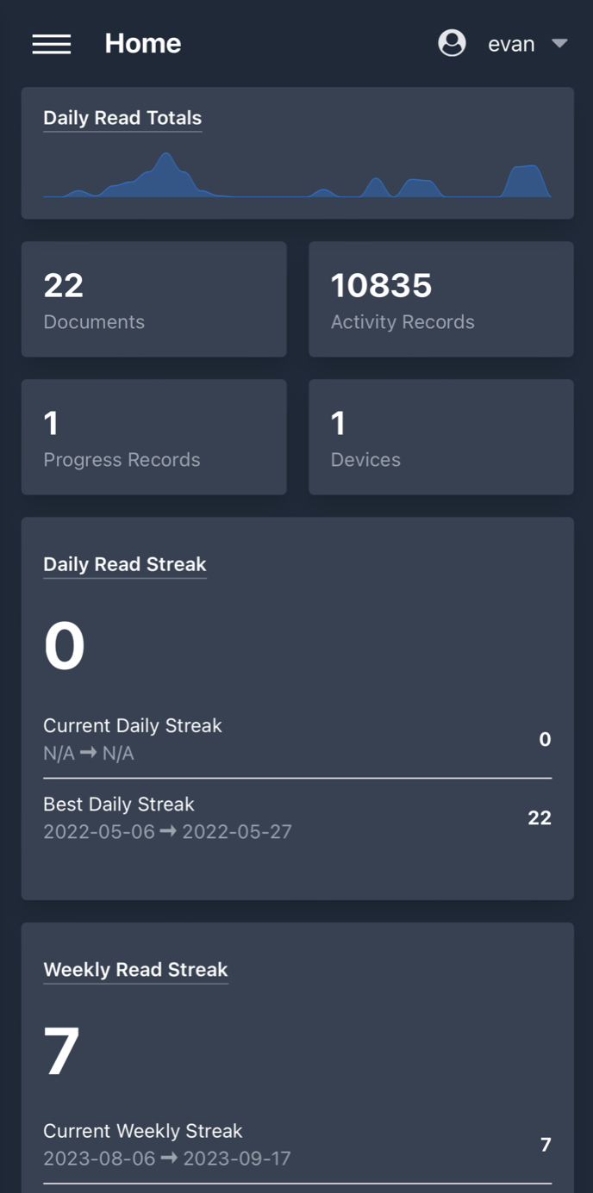Image resolution: width=593 pixels, height=1193 pixels.
Task: Open the 10835 Activity Records card
Action: tap(440, 299)
